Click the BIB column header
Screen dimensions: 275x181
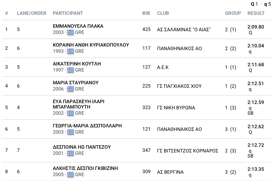tap(146, 13)
